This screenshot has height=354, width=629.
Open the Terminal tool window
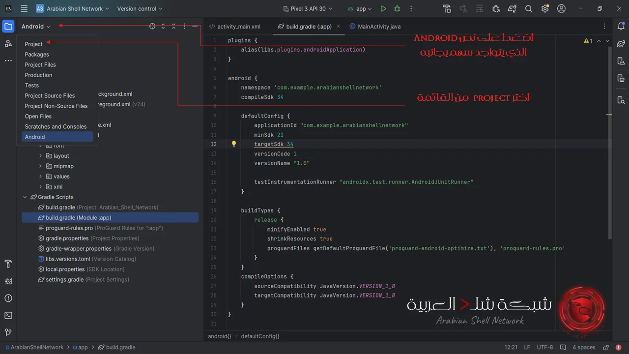pyautogui.click(x=8, y=315)
